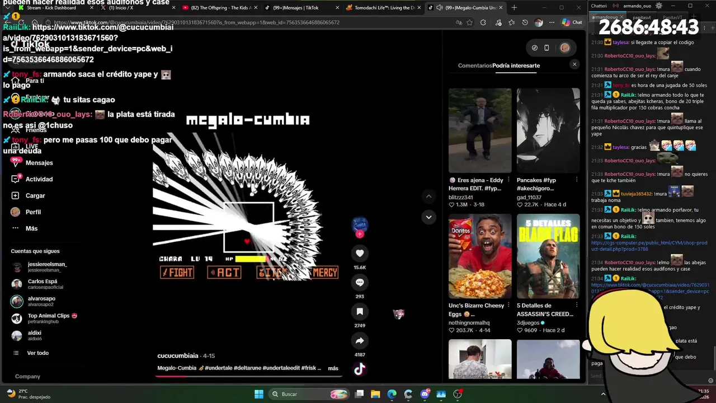This screenshot has width=716, height=403.
Task: Open a new browser tab
Action: tap(514, 8)
